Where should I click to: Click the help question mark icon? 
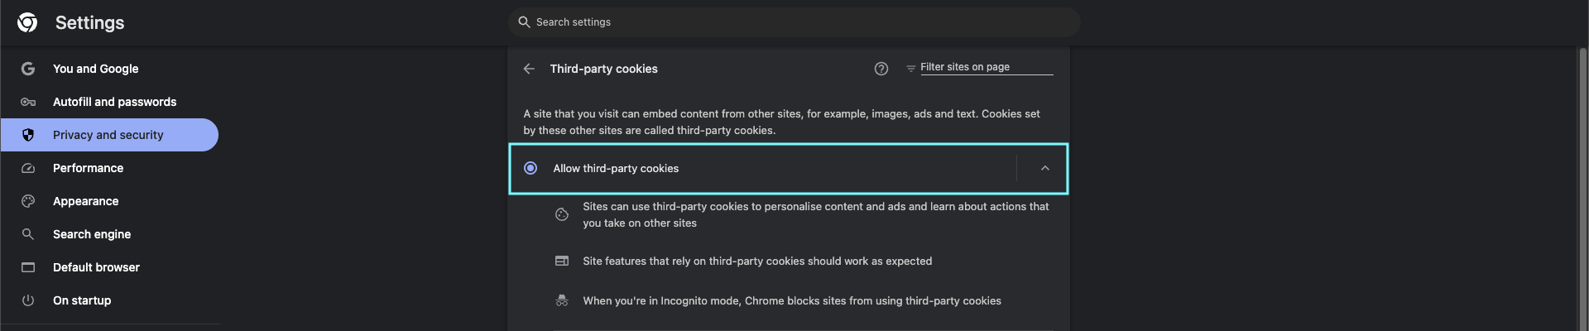(881, 69)
